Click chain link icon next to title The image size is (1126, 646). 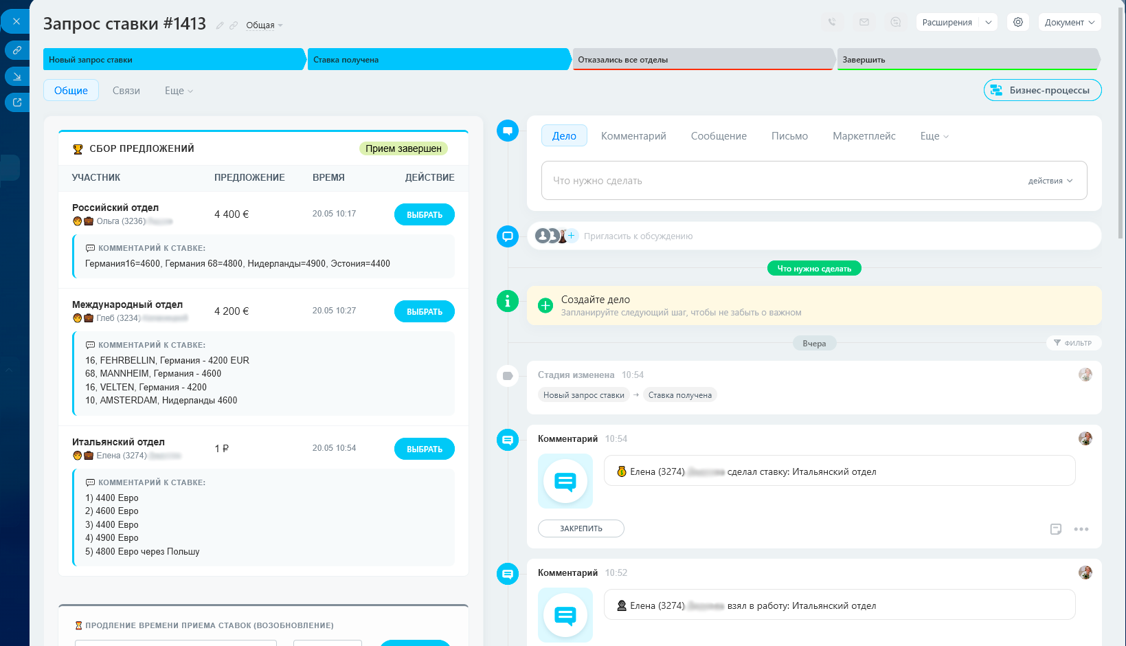tap(234, 25)
